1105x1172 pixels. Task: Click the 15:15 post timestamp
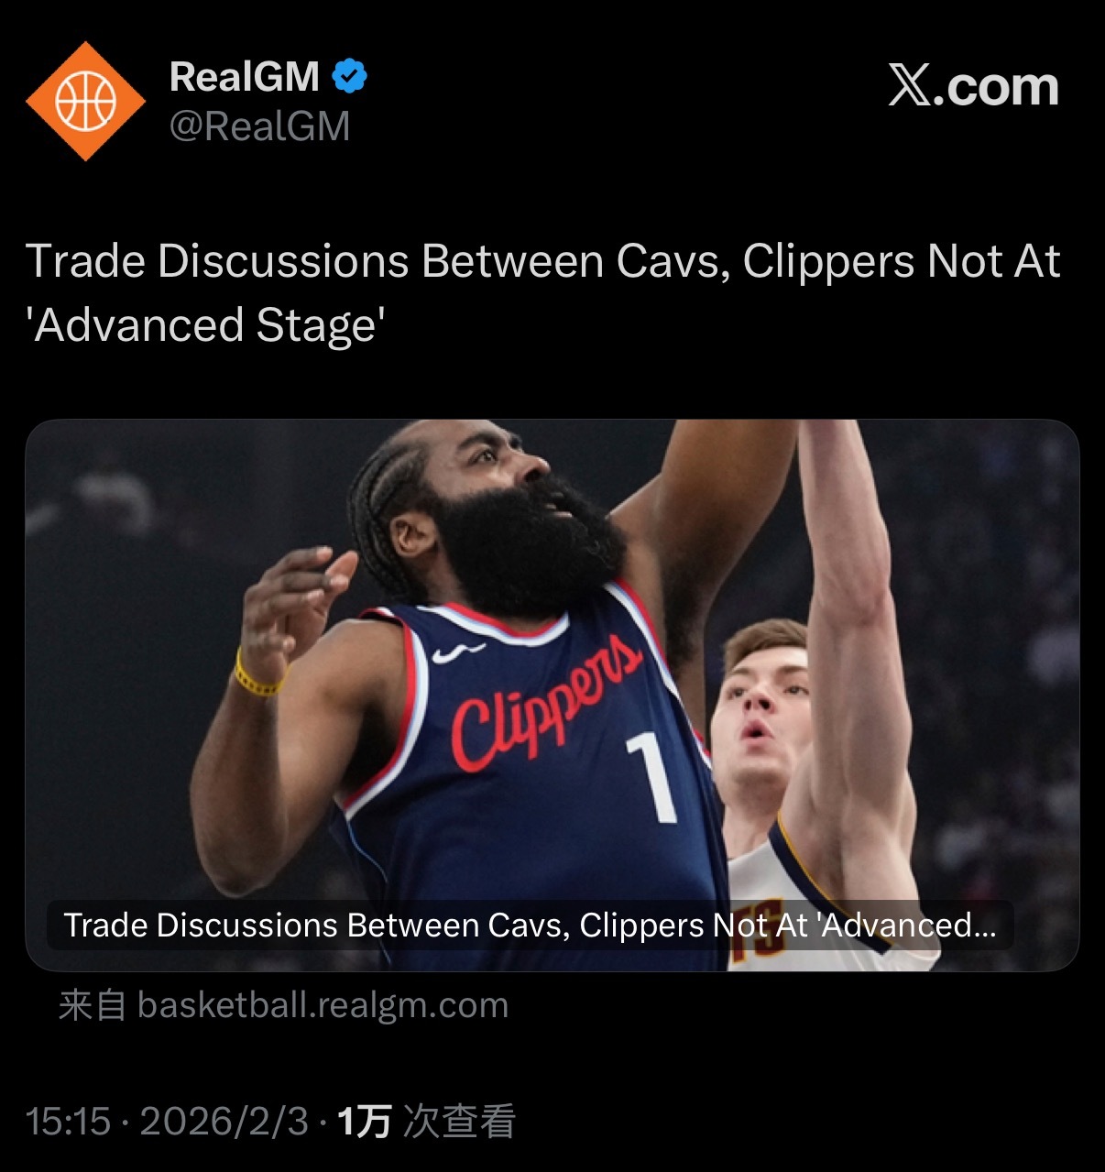click(x=68, y=1122)
